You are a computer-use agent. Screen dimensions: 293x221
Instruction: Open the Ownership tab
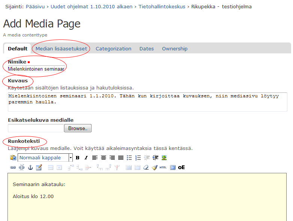(x=175, y=48)
